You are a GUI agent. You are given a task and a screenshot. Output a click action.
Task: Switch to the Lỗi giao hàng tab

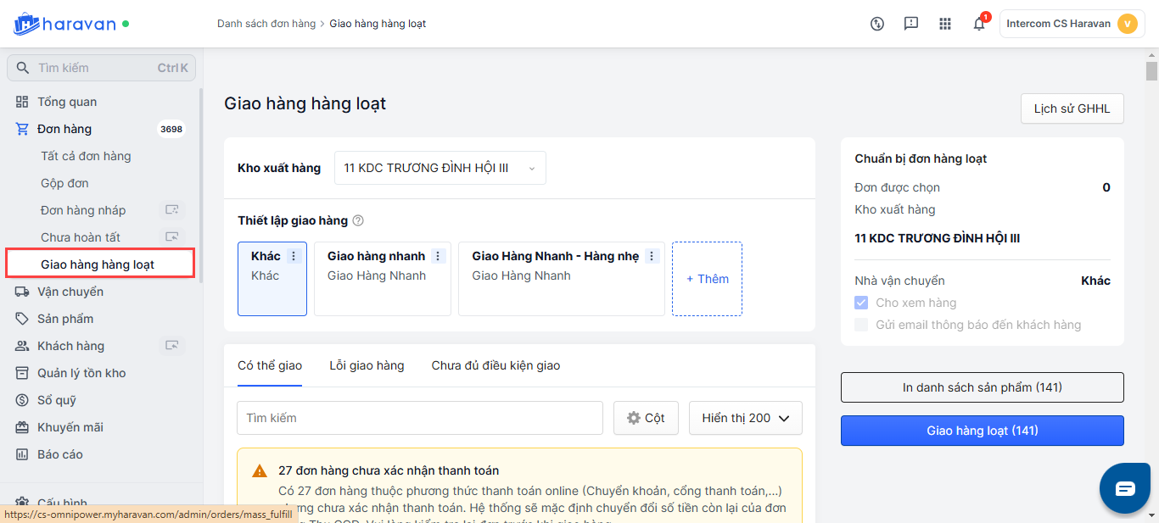point(367,365)
